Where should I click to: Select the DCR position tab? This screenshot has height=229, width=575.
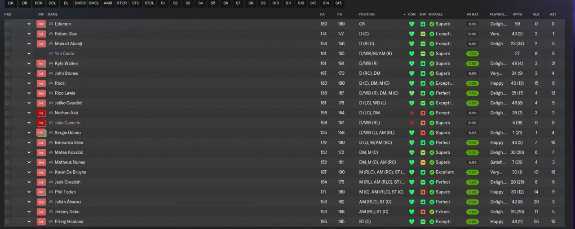click(x=39, y=3)
